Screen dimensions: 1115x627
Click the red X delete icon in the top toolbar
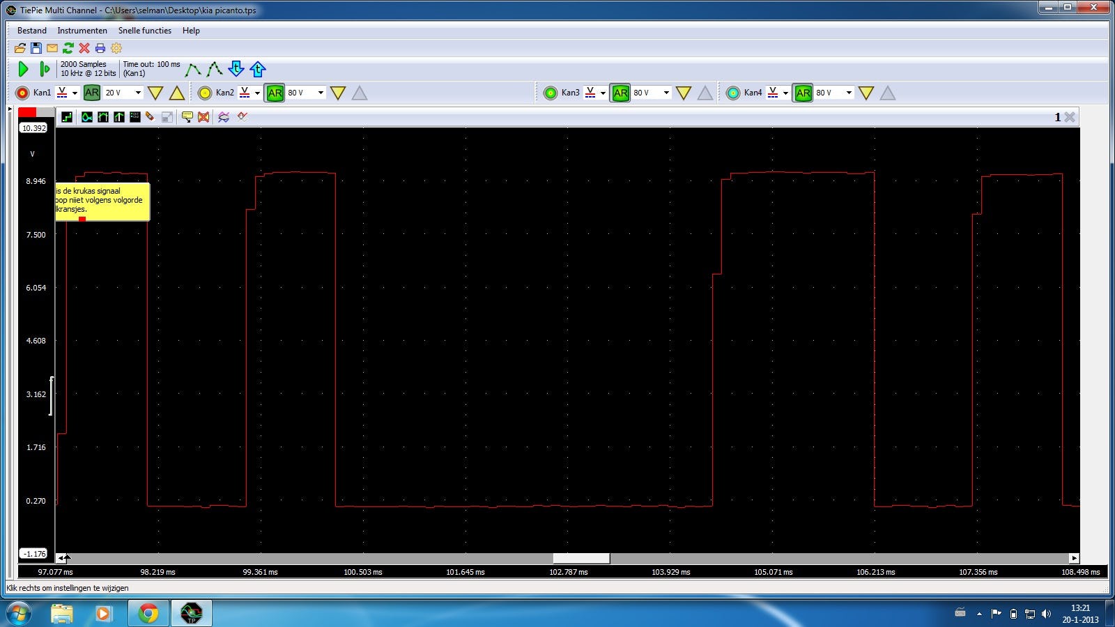click(x=84, y=48)
